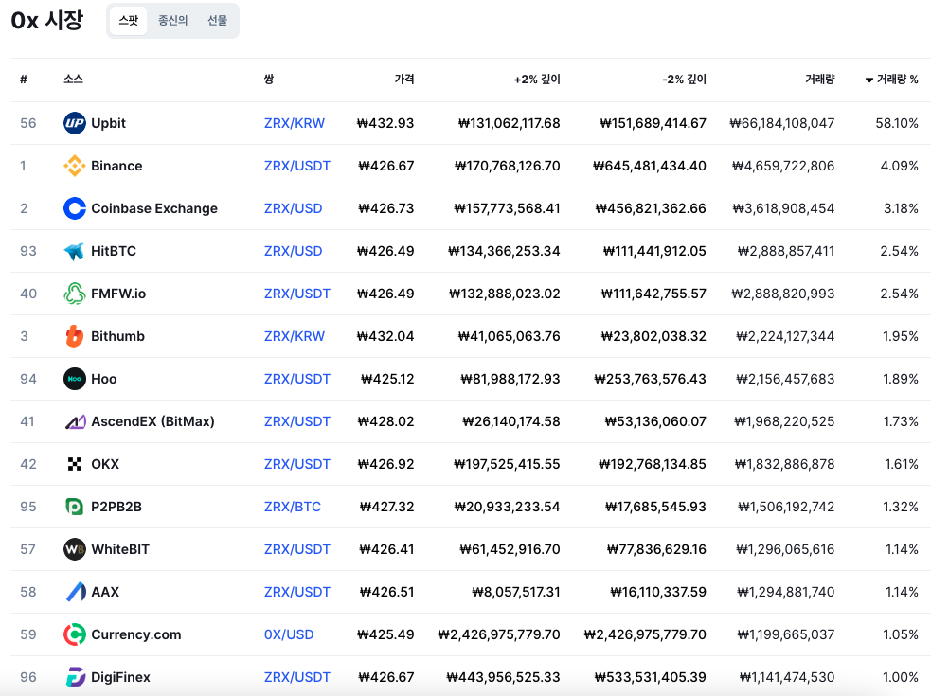Click the AAX exchange name
This screenshot has width=931, height=696.
[105, 592]
